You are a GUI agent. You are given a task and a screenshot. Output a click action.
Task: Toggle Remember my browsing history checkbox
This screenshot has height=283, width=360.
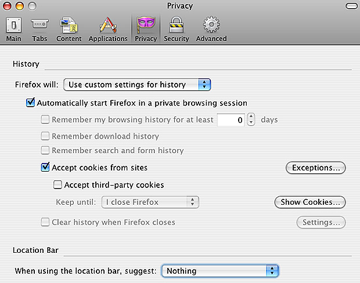point(45,119)
